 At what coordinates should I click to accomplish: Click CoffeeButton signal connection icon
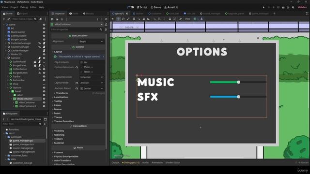(40, 69)
